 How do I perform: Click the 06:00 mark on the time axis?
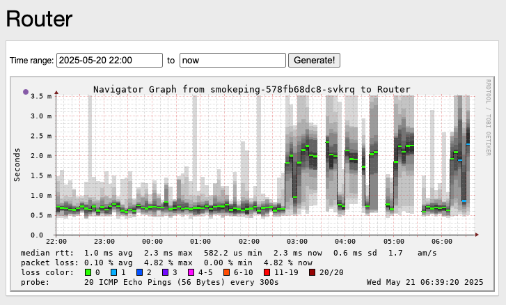pos(442,241)
